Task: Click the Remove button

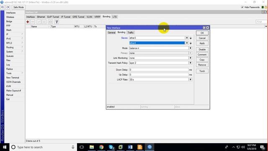Action: pyautogui.click(x=202, y=65)
